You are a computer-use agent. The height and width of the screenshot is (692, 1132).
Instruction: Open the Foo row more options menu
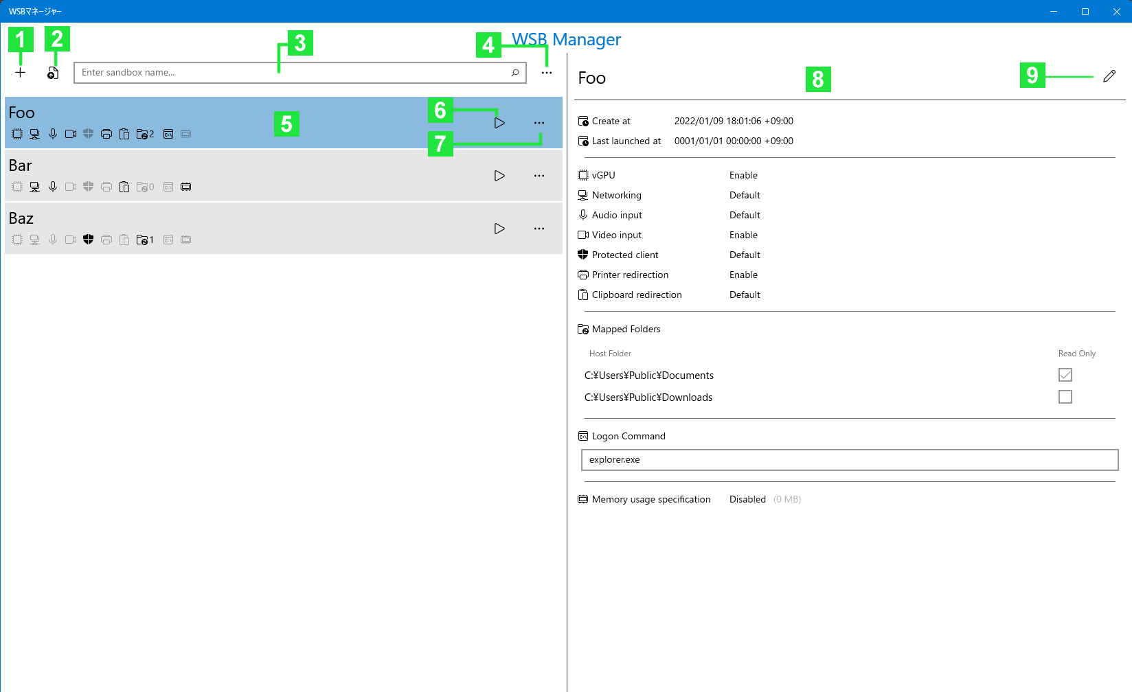[x=539, y=123]
